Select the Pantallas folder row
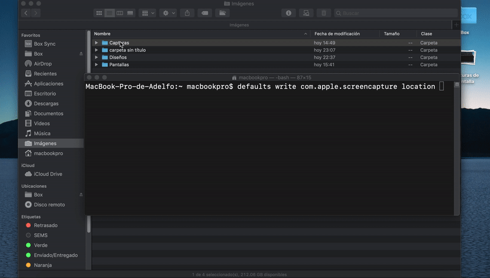Screen dimensions: 490x278 click(x=276, y=65)
